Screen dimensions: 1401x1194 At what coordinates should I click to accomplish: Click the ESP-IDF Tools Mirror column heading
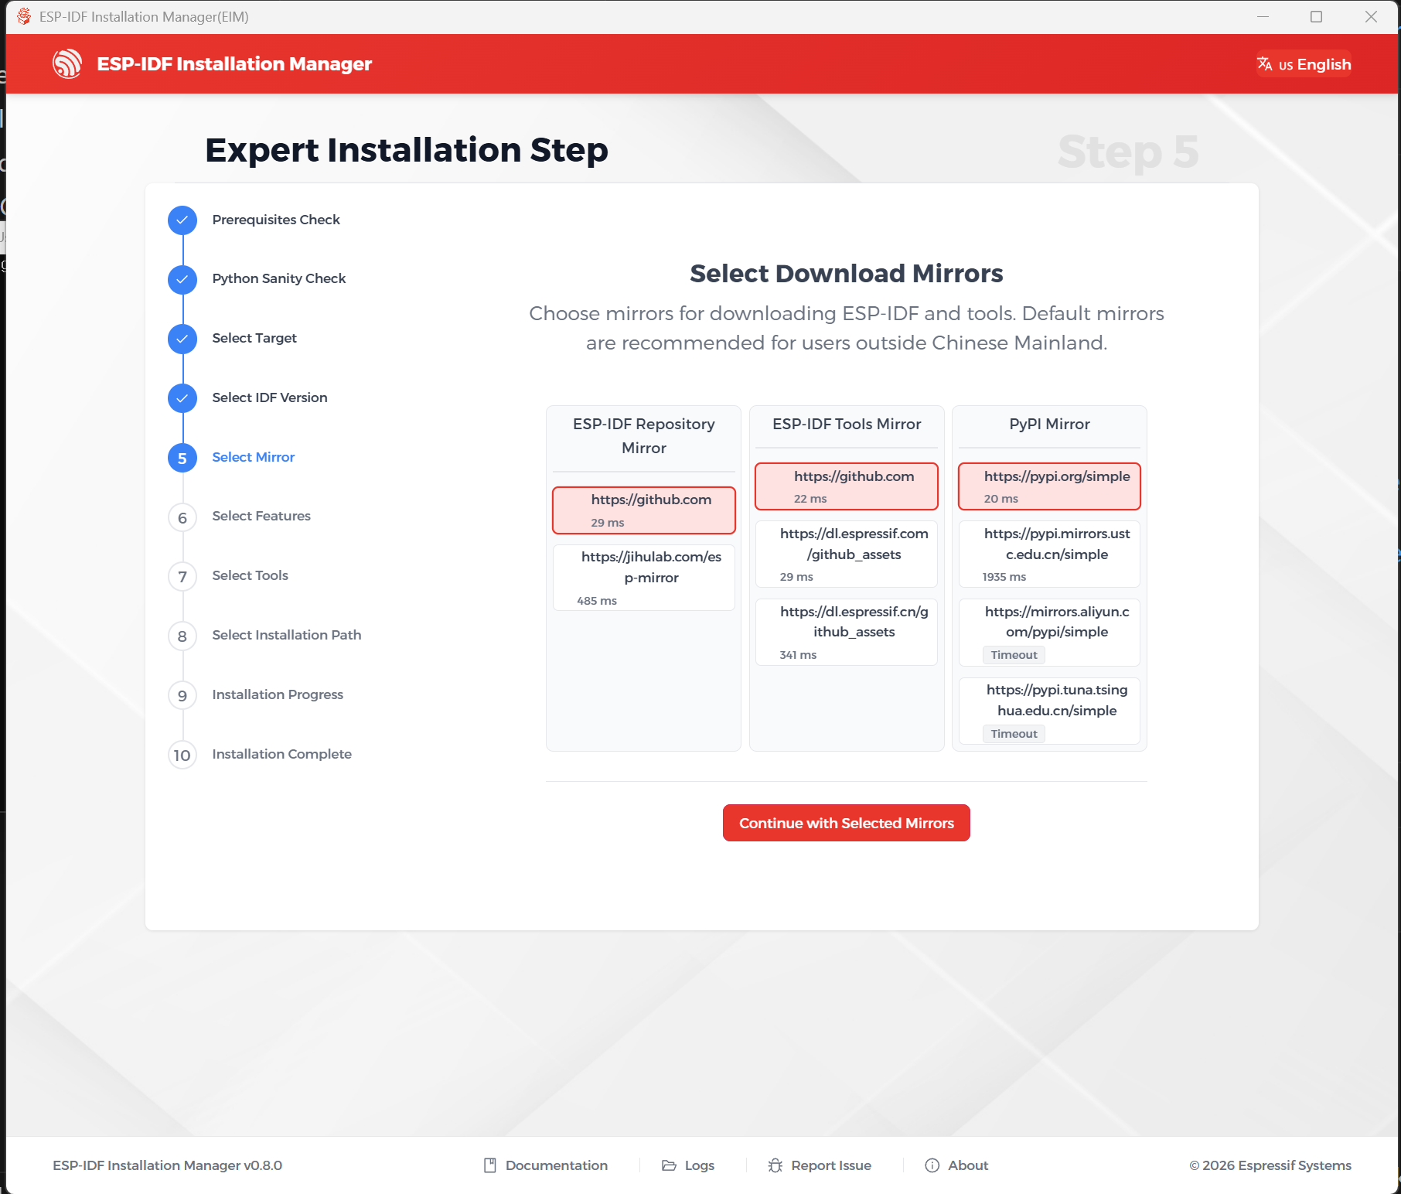847,424
